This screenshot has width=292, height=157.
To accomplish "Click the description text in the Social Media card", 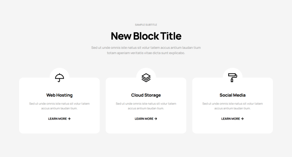I will (x=233, y=106).
